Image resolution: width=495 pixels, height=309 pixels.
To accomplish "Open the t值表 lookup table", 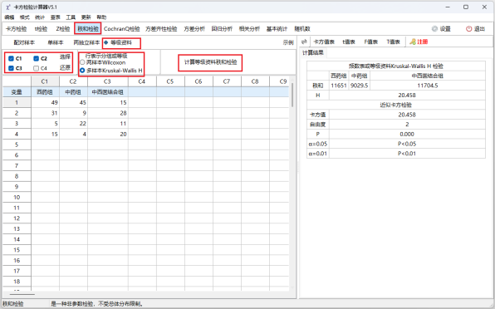I will [349, 42].
